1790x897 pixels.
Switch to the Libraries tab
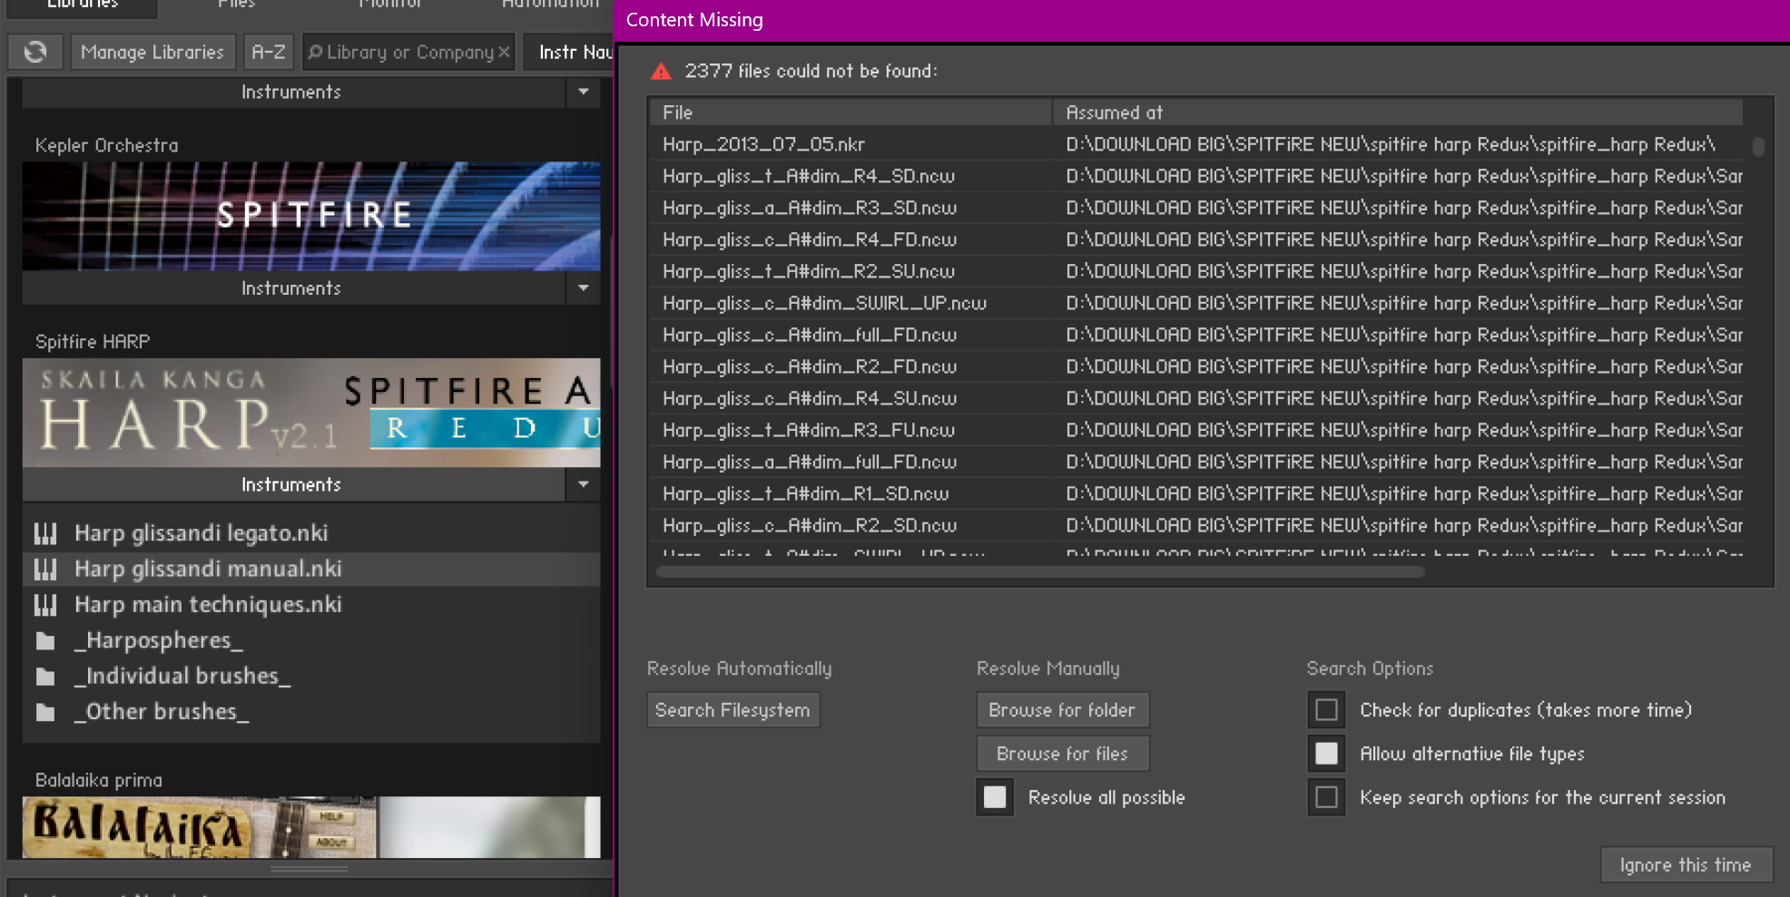pos(82,5)
